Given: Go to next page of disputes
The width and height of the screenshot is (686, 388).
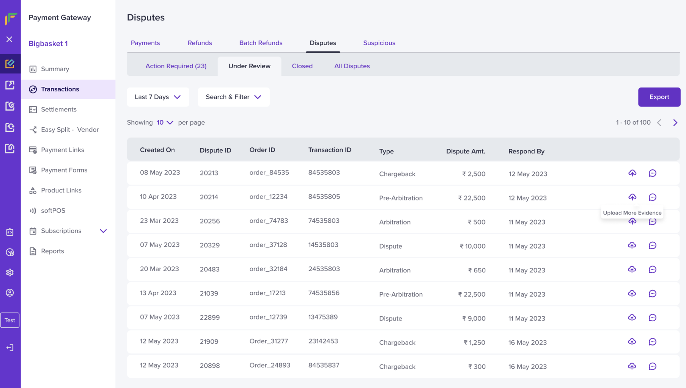Looking at the screenshot, I should (675, 122).
